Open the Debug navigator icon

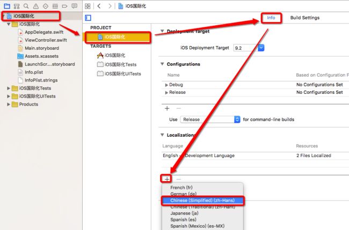click(55, 6)
